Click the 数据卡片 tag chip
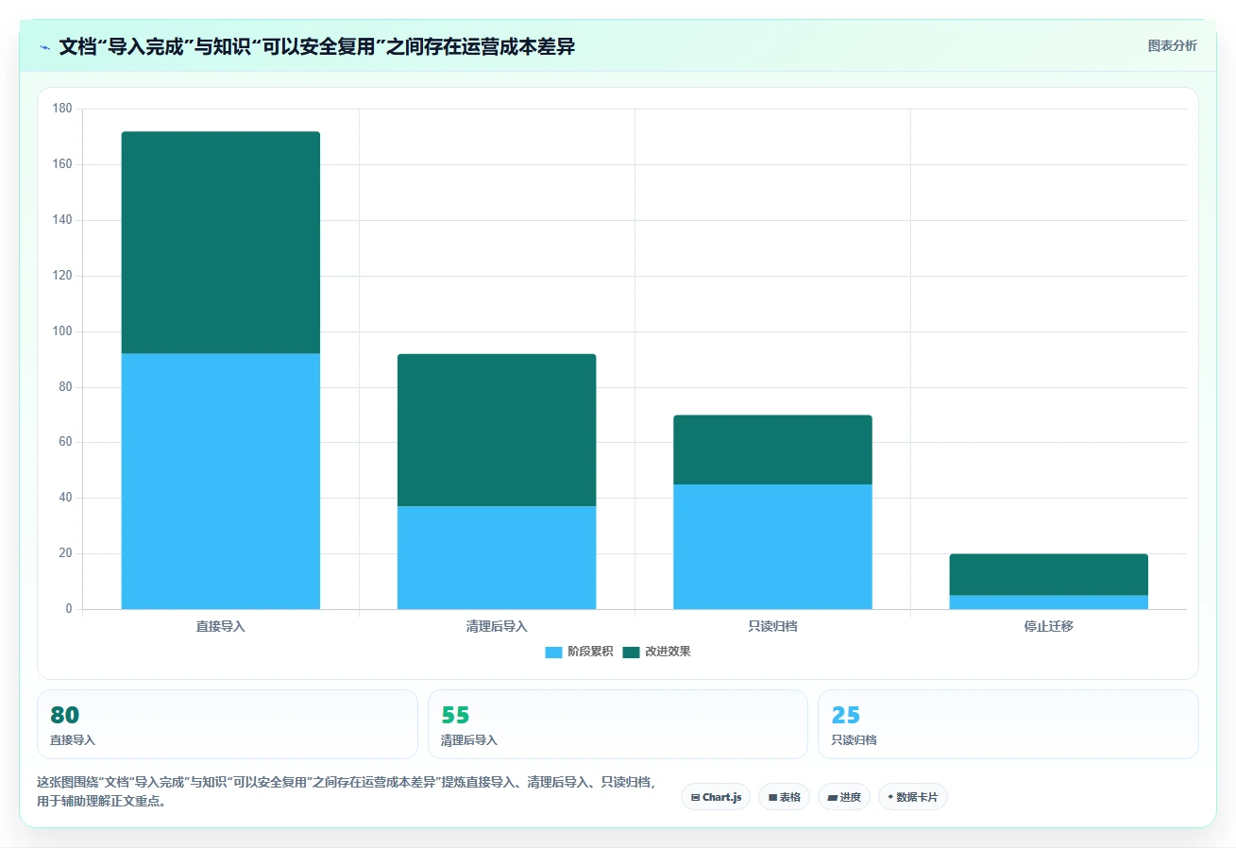The image size is (1236, 848). [912, 797]
